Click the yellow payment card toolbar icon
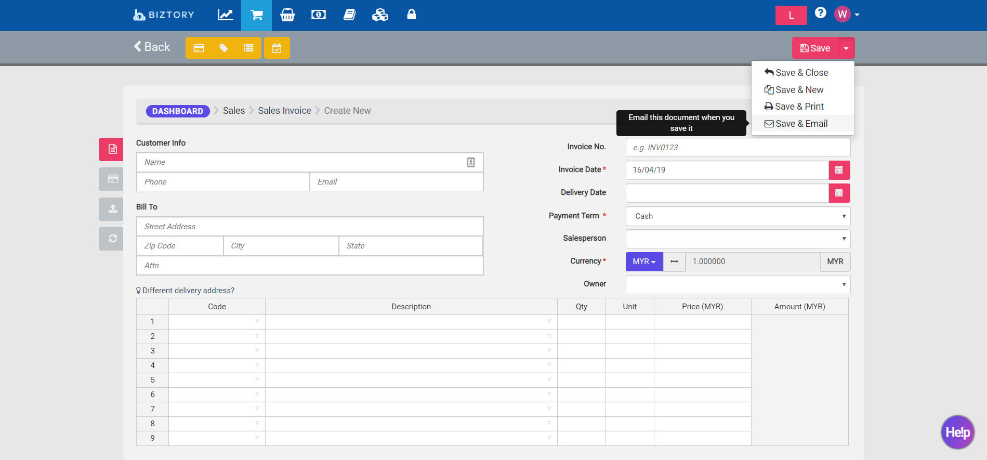The width and height of the screenshot is (987, 460). 199,48
